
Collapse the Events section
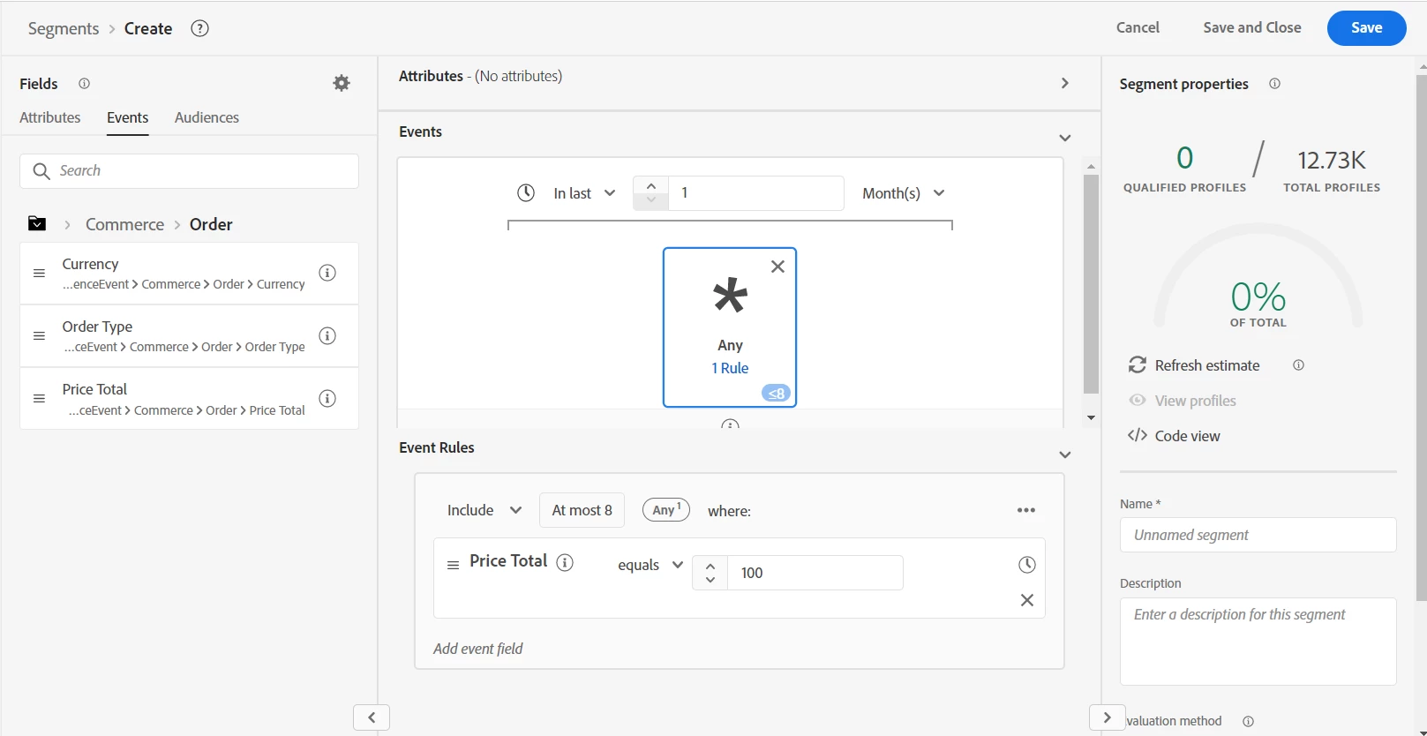[x=1065, y=138]
